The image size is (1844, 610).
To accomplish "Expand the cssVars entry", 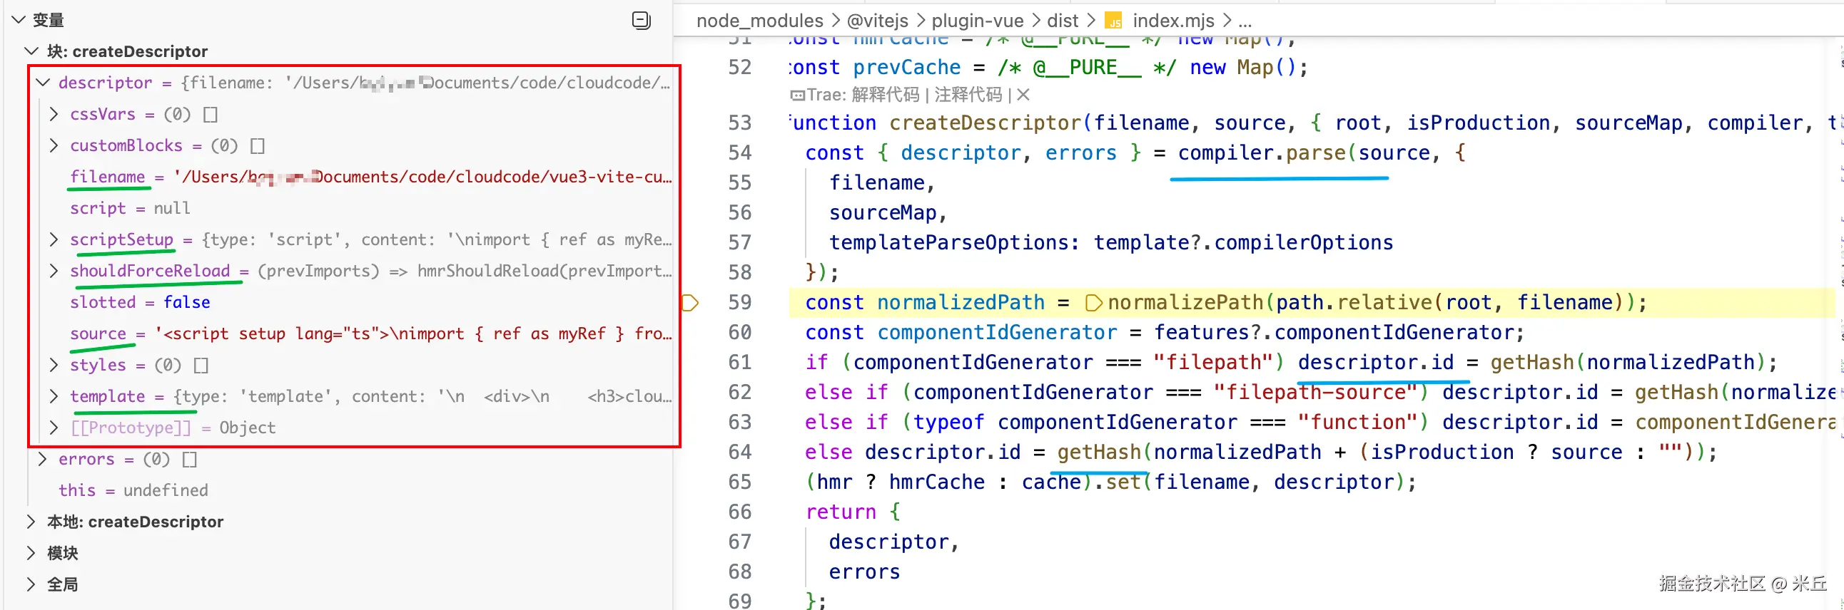I will click(x=54, y=115).
